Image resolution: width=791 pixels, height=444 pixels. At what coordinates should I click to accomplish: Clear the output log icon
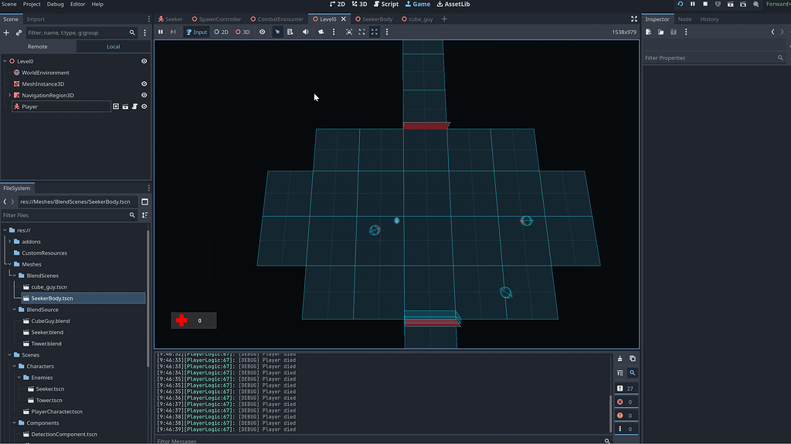point(620,359)
